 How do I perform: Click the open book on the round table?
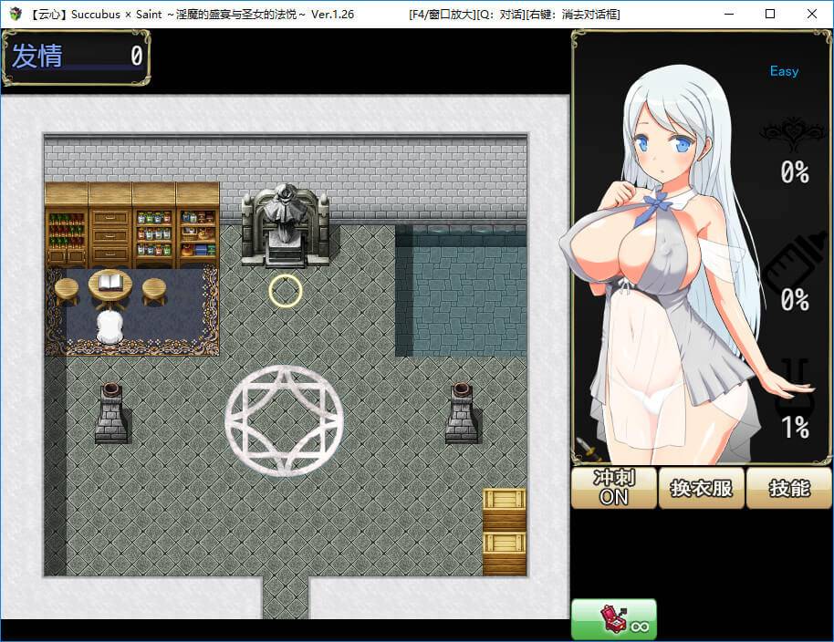(109, 281)
